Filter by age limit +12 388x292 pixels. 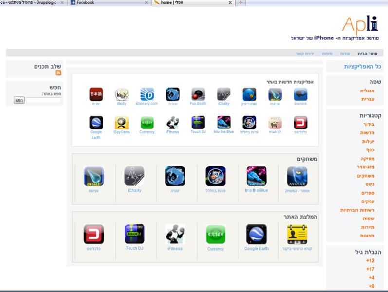point(370,260)
